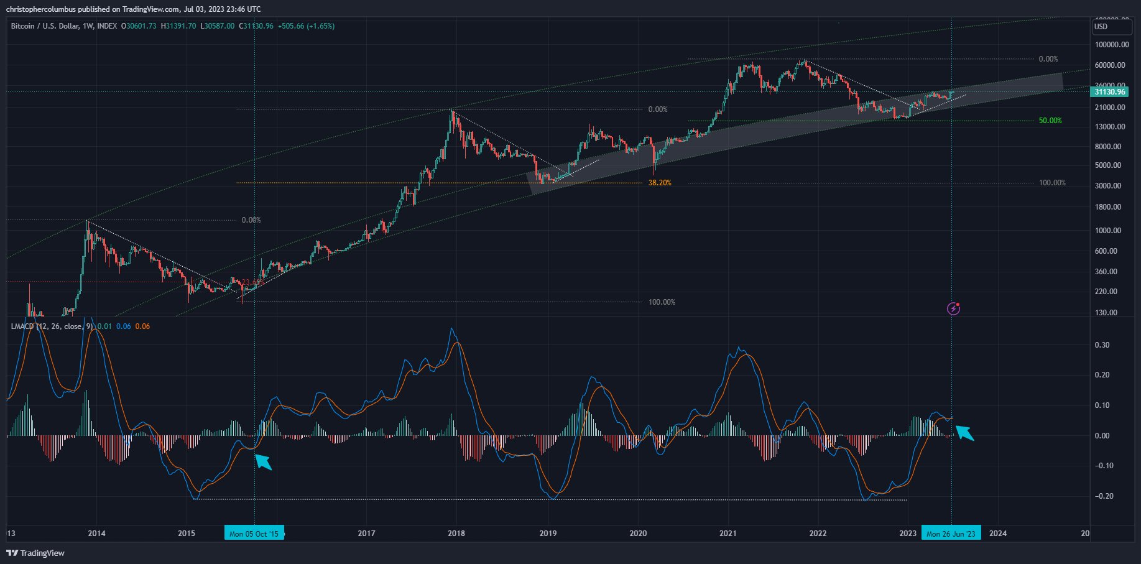Click the 2021 year on time axis
Image resolution: width=1141 pixels, height=564 pixels.
coord(728,534)
